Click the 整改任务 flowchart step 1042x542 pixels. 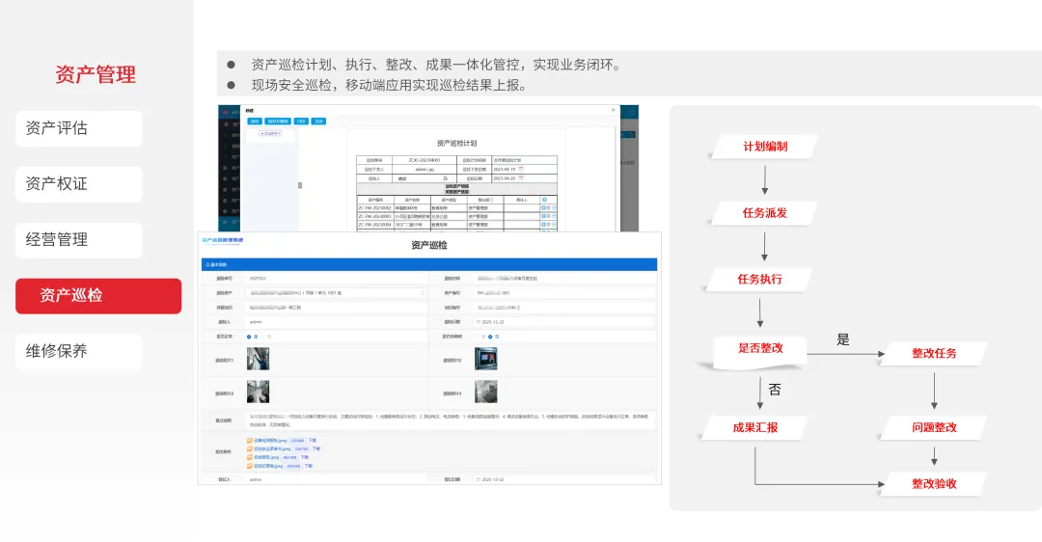(x=934, y=353)
